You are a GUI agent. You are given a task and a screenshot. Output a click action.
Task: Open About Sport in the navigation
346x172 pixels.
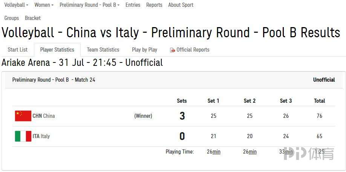pos(181,5)
